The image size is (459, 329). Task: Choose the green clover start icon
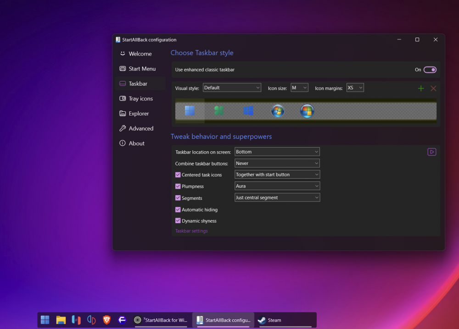[219, 111]
